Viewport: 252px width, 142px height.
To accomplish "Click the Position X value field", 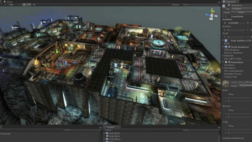I will pos(236,23).
